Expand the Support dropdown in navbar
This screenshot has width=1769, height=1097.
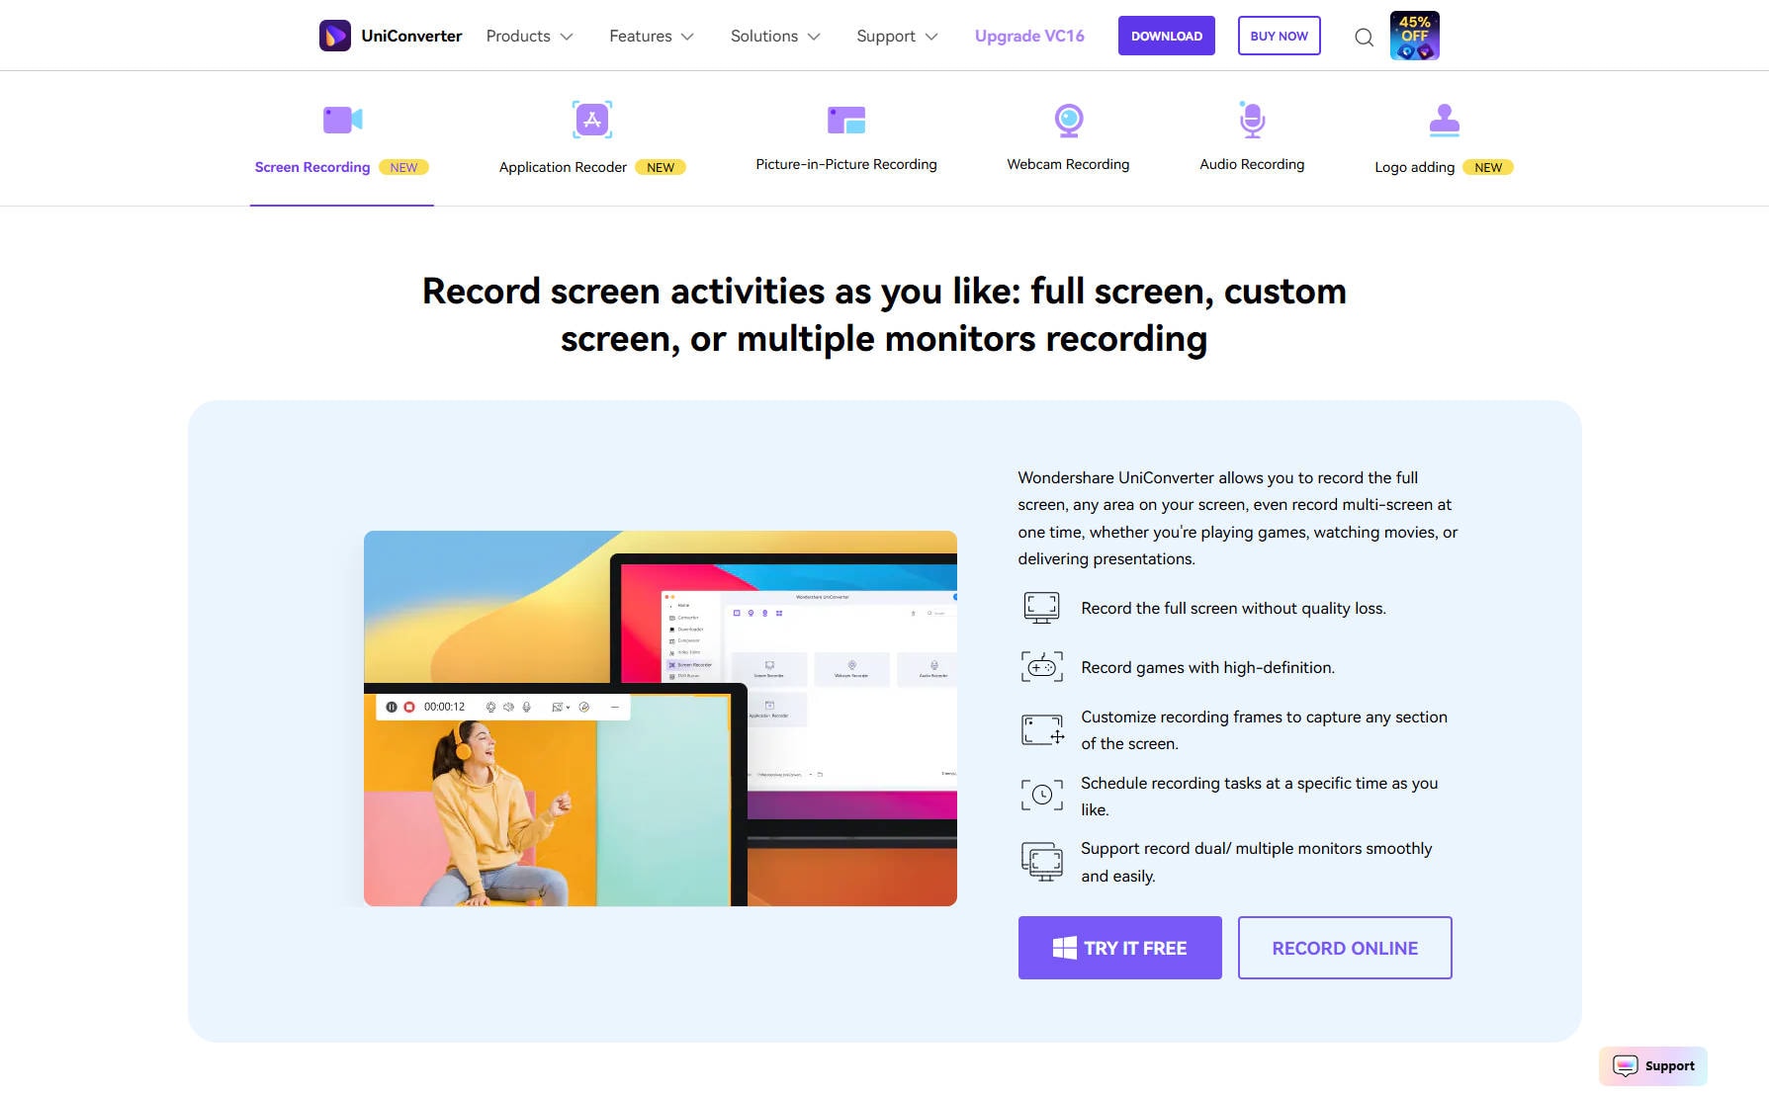pos(897,37)
